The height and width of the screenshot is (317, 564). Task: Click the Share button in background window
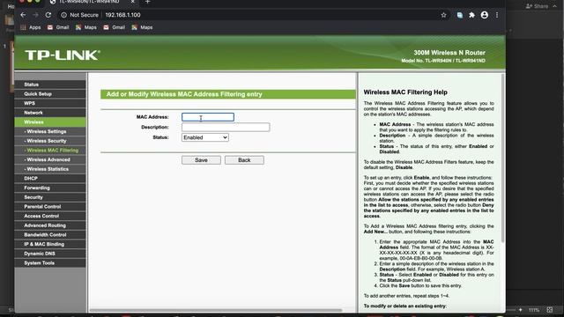(x=537, y=6)
